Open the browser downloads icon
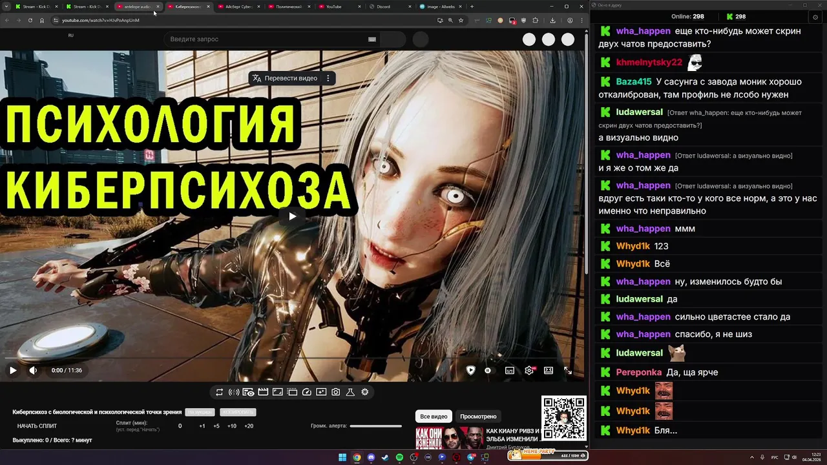The width and height of the screenshot is (827, 465). coord(552,20)
